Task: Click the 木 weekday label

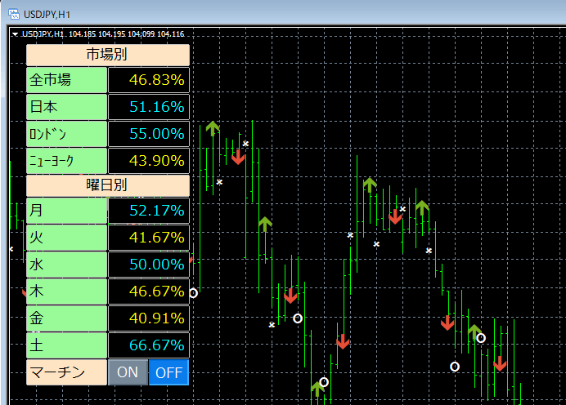Action: click(66, 292)
